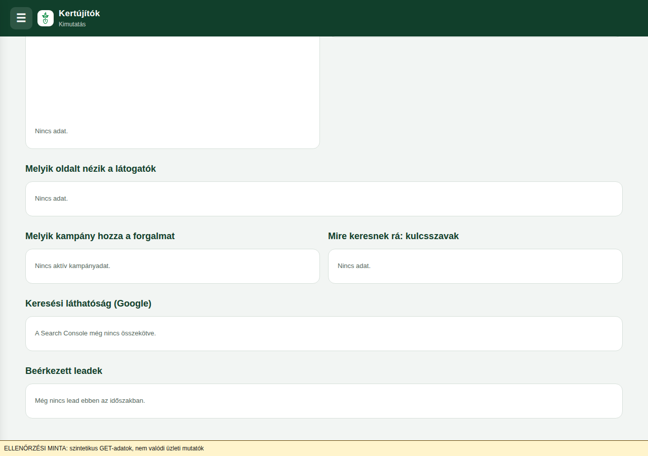Click 'A Search Console még nincs összekötve.' message
The image size is (648, 456).
95,333
